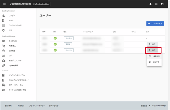Collapse the highlighted 操作 menu button
The height and width of the screenshot is (110, 170).
152,50
